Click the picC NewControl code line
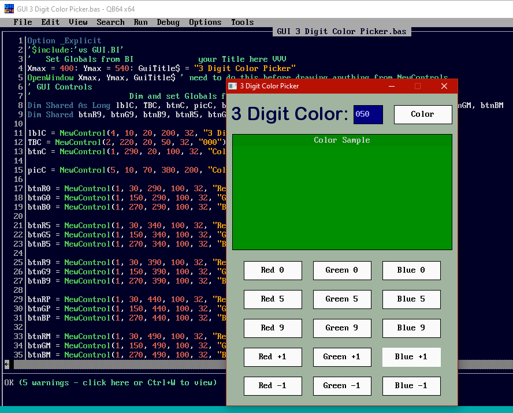This screenshot has height=413, width=513. (x=127, y=170)
